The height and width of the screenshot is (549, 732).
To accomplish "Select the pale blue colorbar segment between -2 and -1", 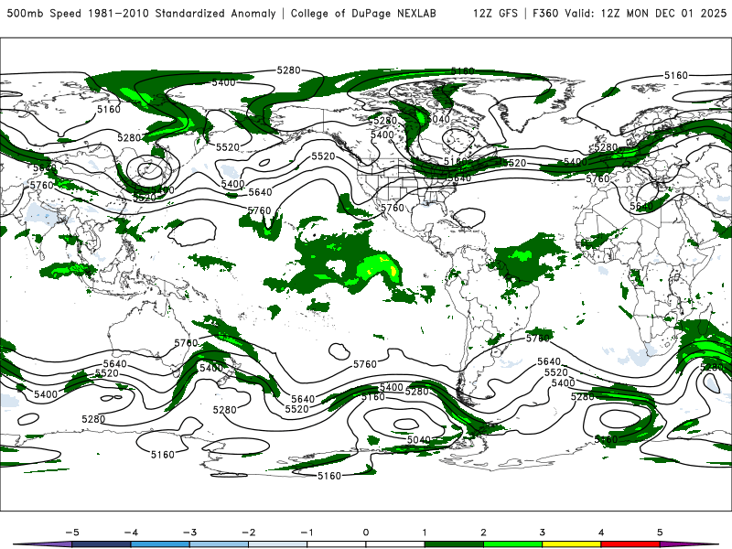I will (278, 544).
